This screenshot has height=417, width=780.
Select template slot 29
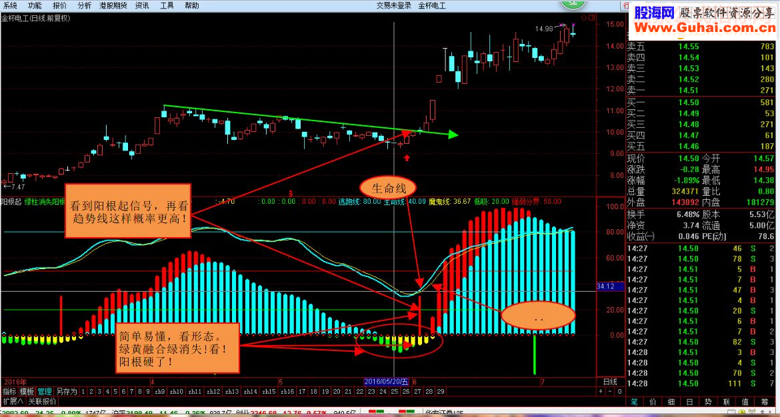pyautogui.click(x=440, y=392)
